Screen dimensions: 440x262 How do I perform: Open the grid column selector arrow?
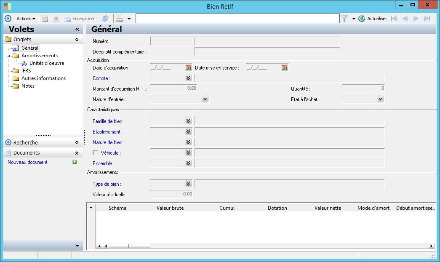click(91, 208)
